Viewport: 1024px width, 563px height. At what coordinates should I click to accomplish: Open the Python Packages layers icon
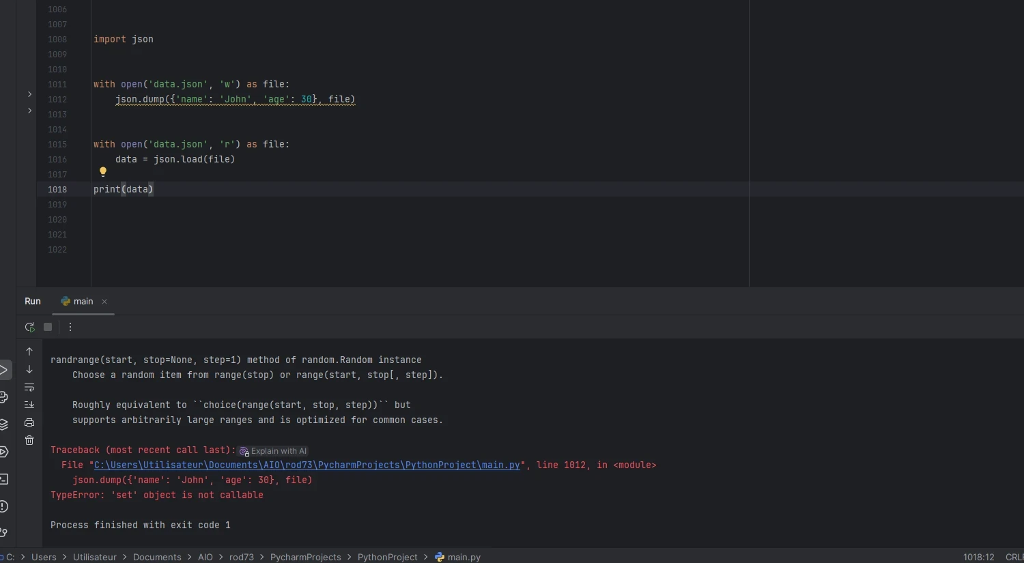pyautogui.click(x=4, y=424)
